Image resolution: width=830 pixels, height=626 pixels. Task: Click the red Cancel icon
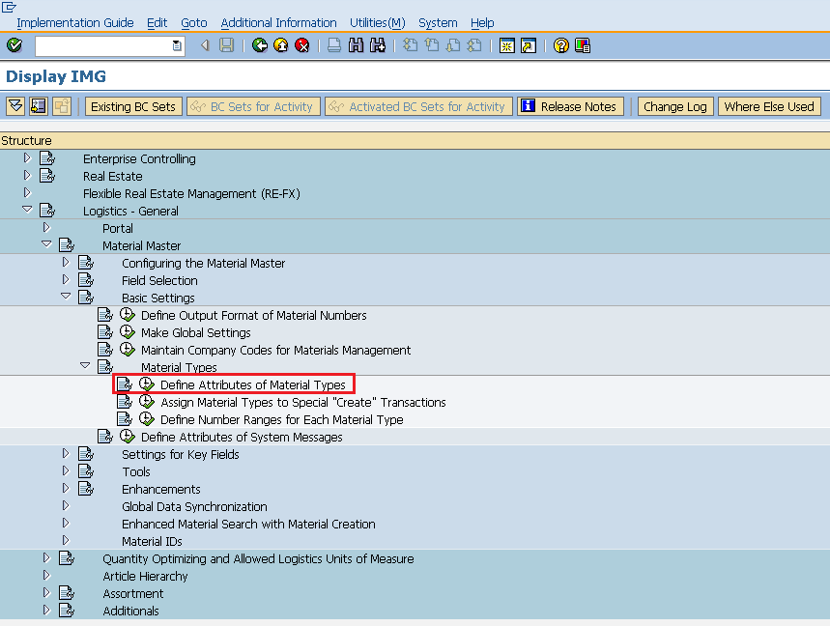tap(301, 45)
